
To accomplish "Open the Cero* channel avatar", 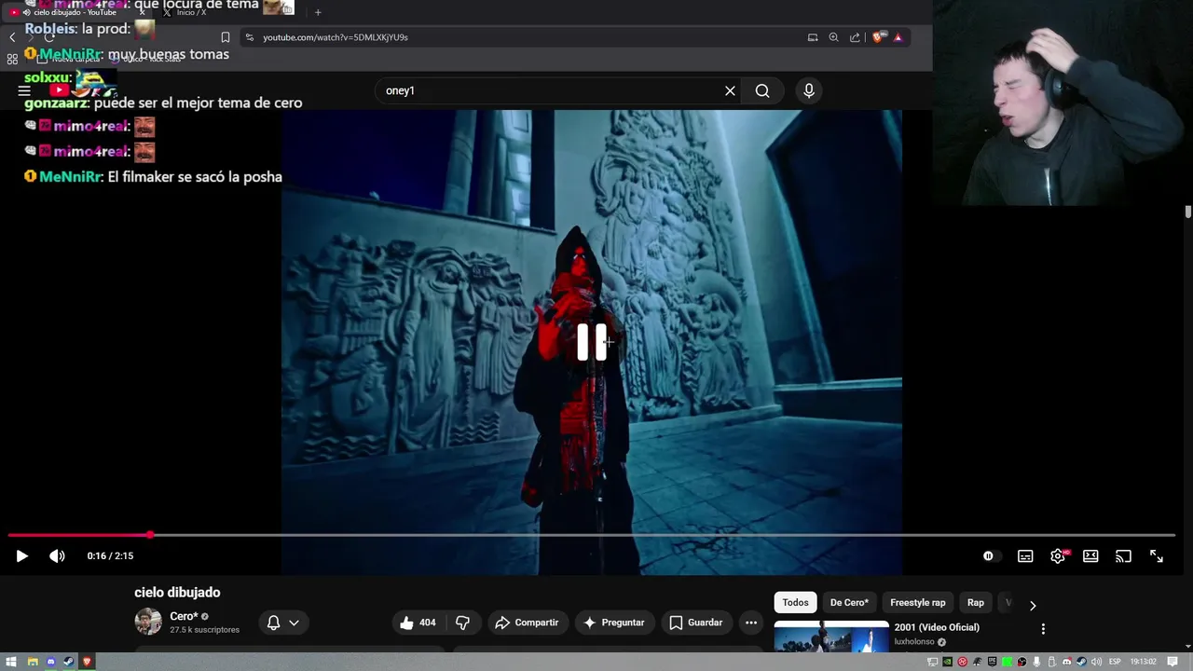I will click(x=148, y=622).
